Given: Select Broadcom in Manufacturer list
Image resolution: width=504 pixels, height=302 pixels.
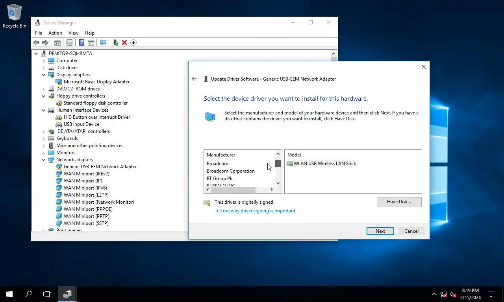Looking at the screenshot, I should click(217, 164).
